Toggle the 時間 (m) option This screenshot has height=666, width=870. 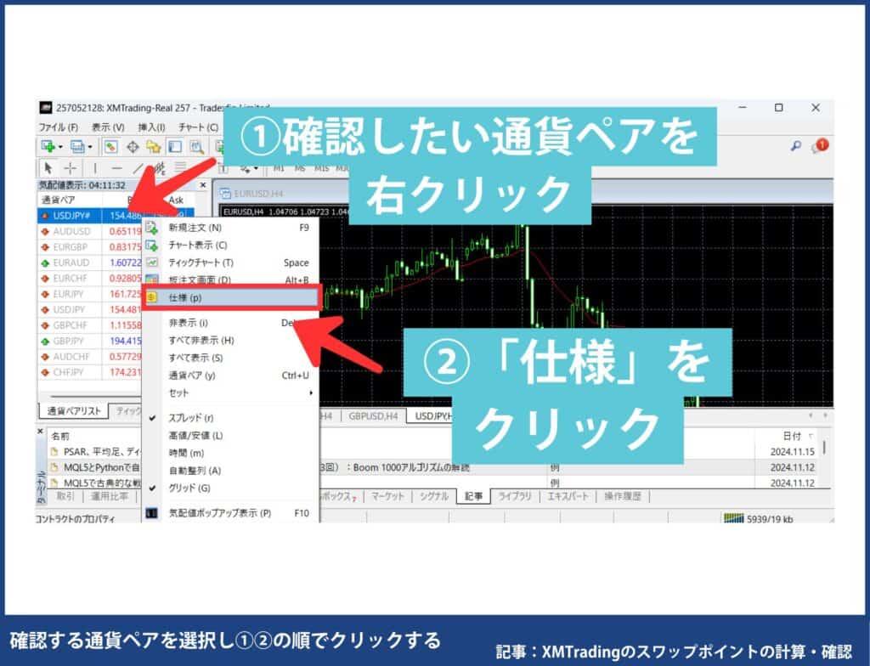pos(230,453)
